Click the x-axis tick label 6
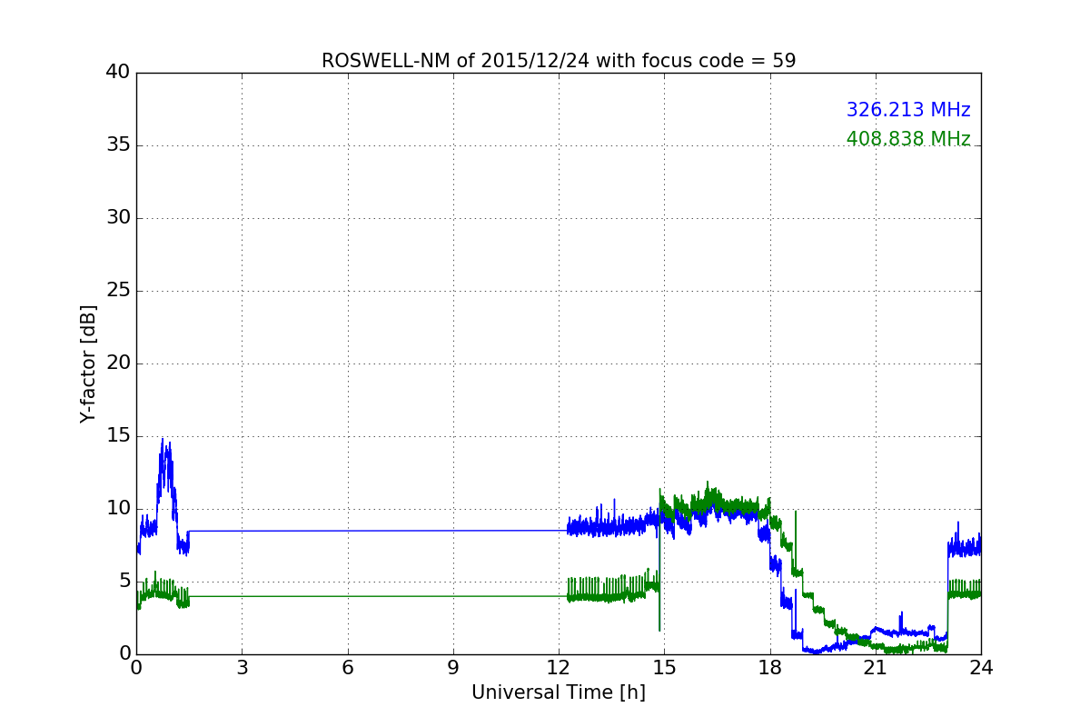The image size is (1090, 727). tap(348, 668)
